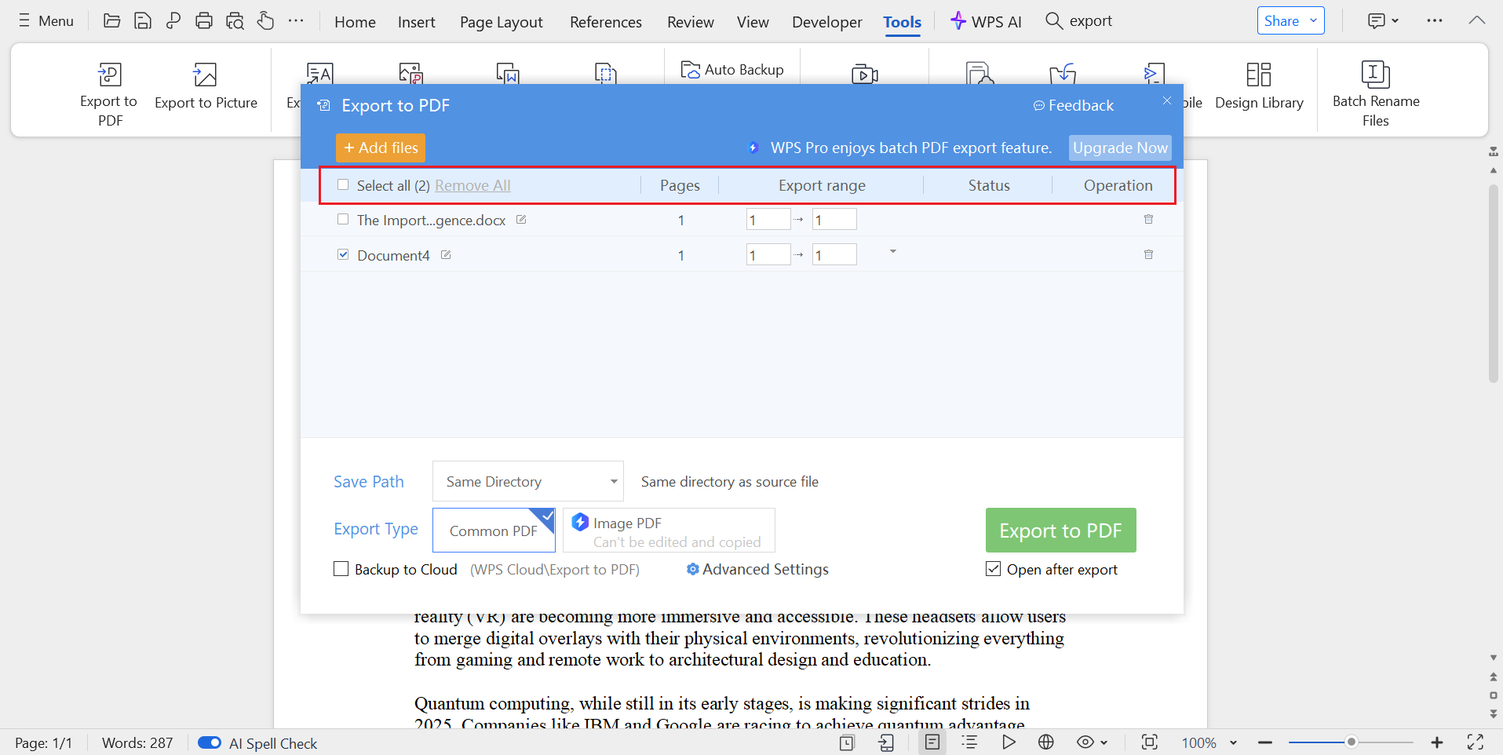1503x755 pixels.
Task: Click the touch mode hand icon
Action: click(x=265, y=20)
